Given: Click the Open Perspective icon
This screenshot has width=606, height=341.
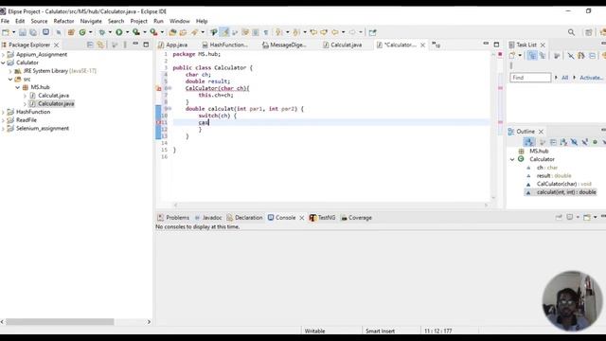Looking at the screenshot, I should pos(589,32).
